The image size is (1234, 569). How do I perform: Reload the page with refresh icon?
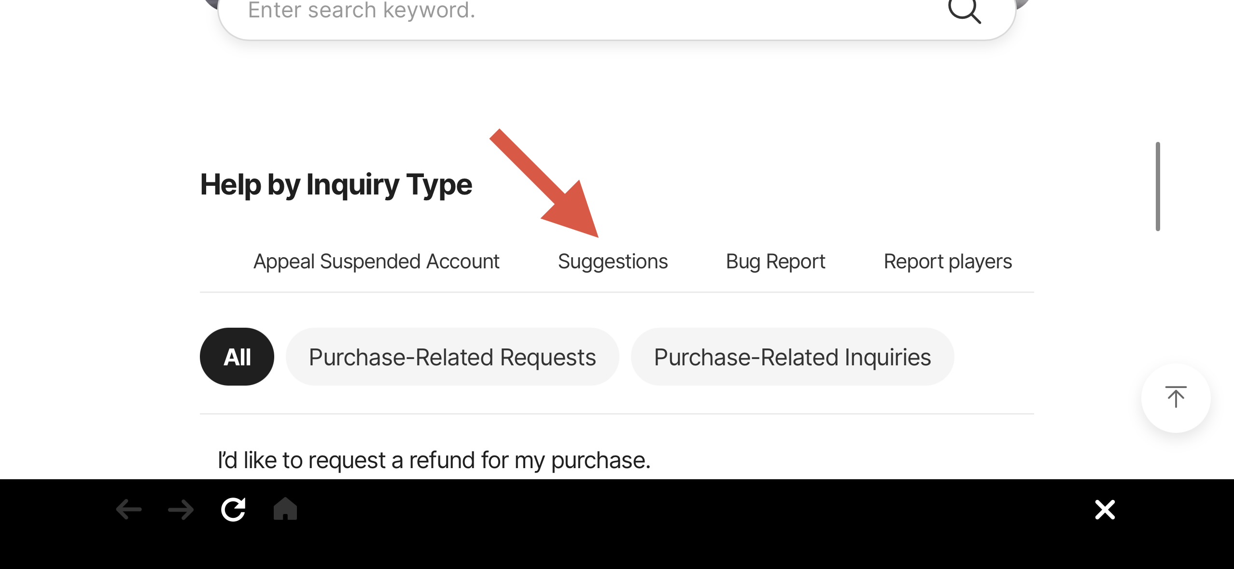(233, 510)
